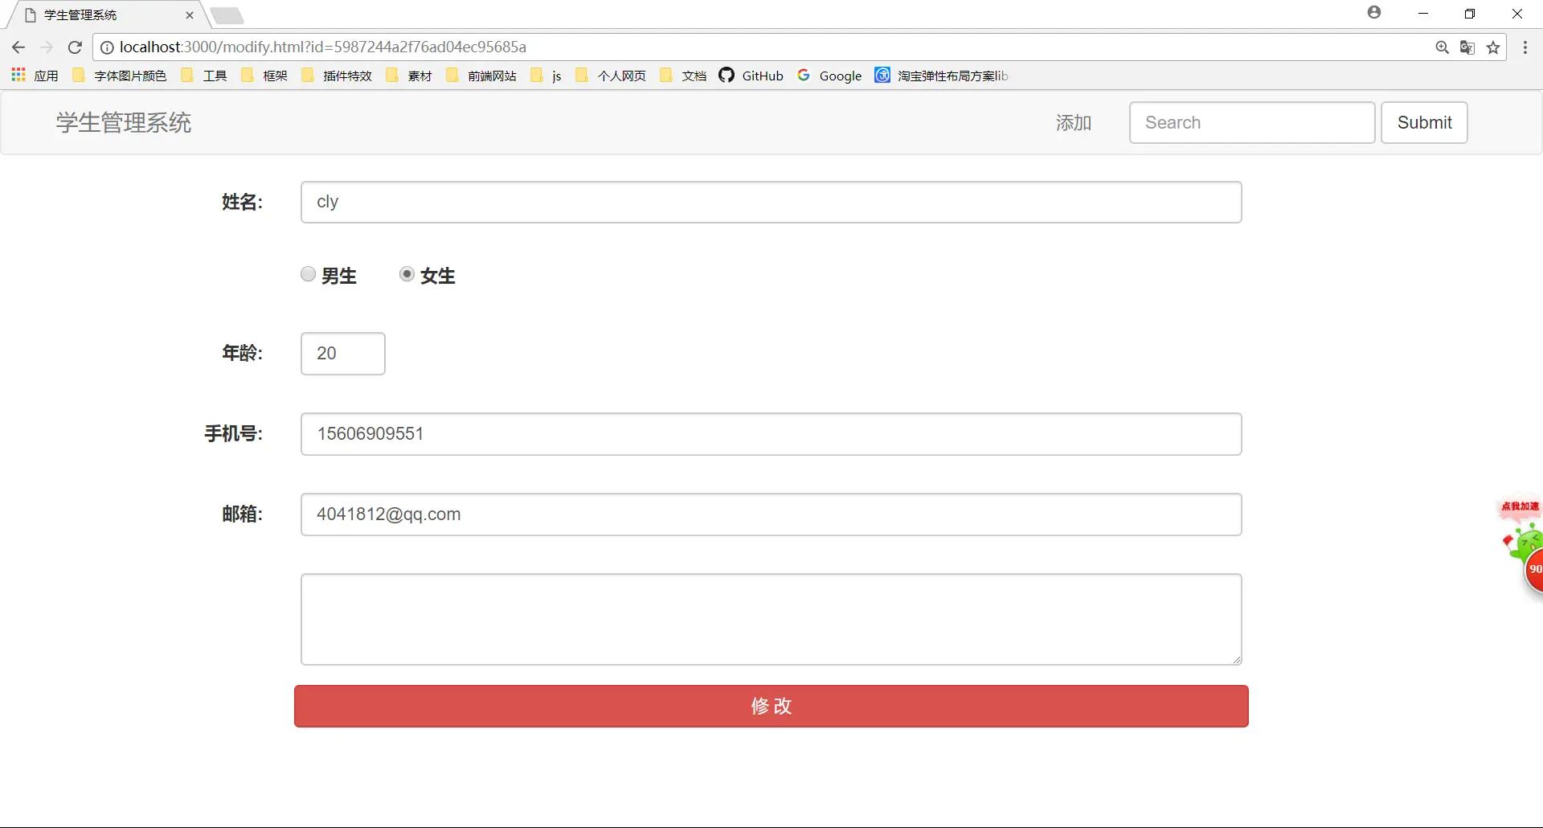
Task: Open Chrome's three-dot menu
Action: point(1525,47)
